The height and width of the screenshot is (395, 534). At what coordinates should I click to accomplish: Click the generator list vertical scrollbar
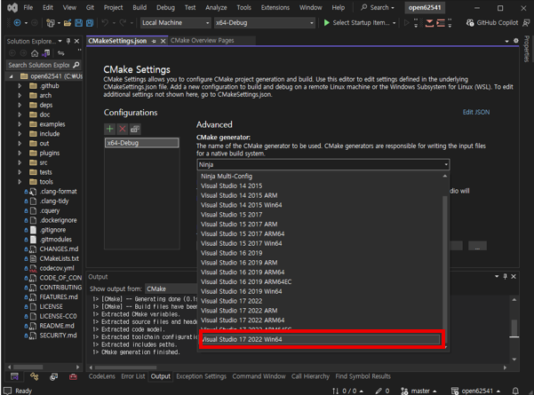445,266
